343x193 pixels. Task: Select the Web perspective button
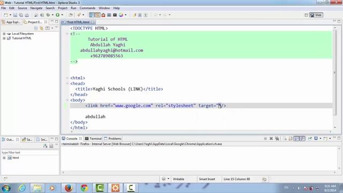(x=316, y=15)
